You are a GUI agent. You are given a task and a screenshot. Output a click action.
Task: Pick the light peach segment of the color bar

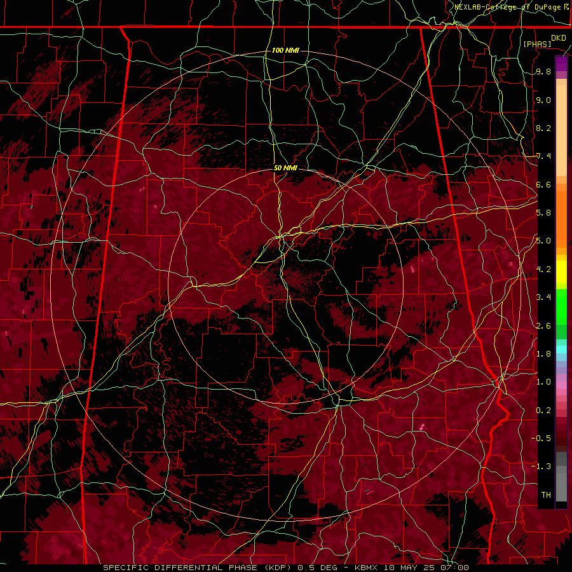coord(561,130)
